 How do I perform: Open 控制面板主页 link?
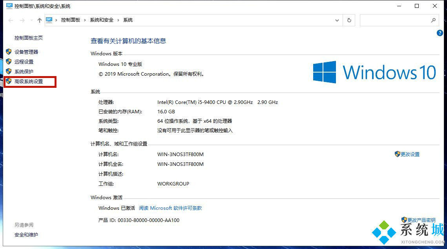[29, 38]
